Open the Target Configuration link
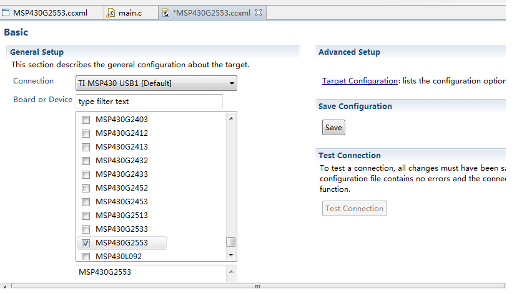The image size is (522, 294). [360, 81]
